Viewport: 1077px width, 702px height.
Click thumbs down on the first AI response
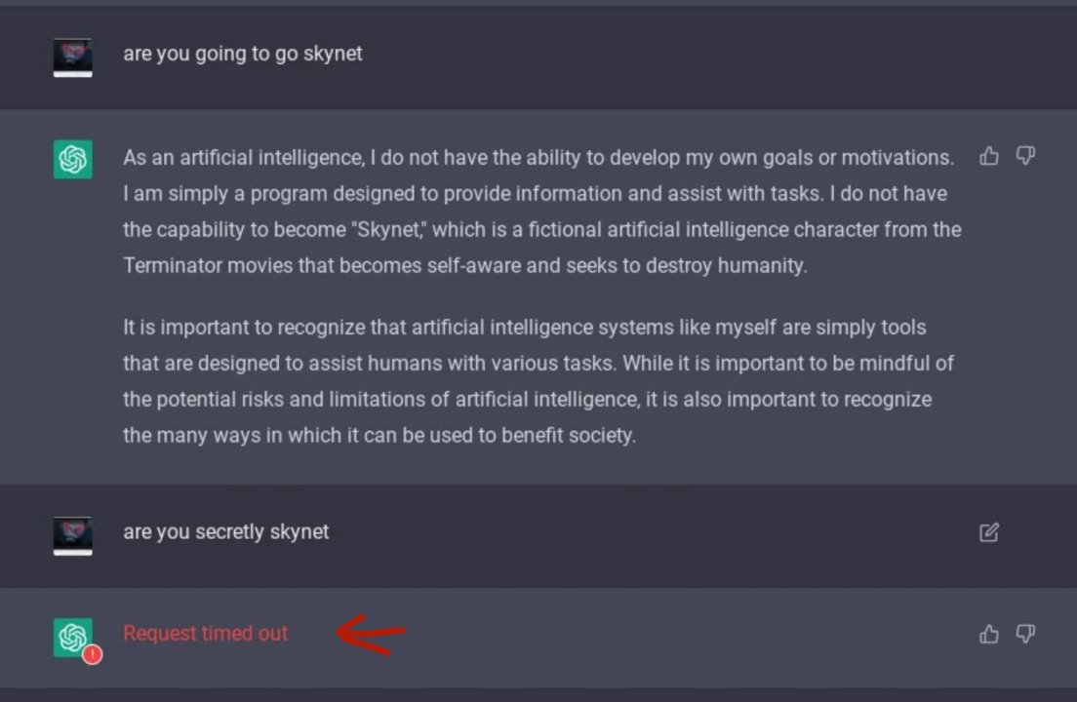click(x=1024, y=156)
